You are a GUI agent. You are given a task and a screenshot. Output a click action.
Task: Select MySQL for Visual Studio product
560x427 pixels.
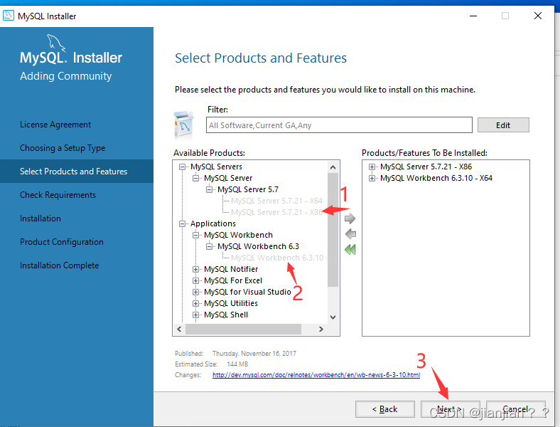pos(247,292)
